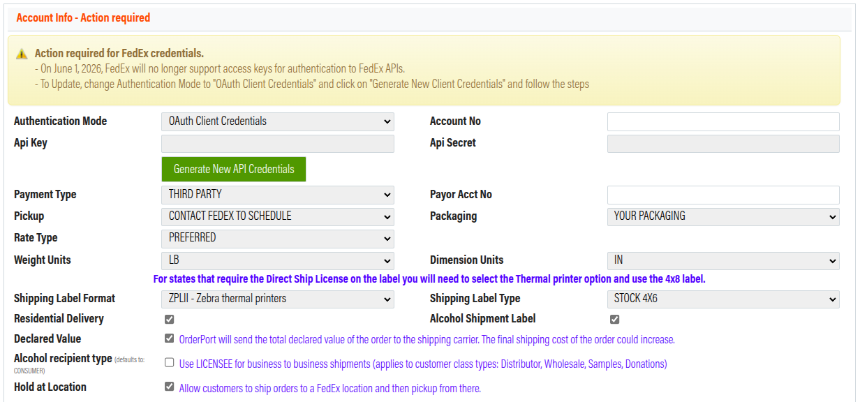Screen dimensions: 860x402
Task: Expand the Dimension Units dropdown
Action: click(723, 260)
